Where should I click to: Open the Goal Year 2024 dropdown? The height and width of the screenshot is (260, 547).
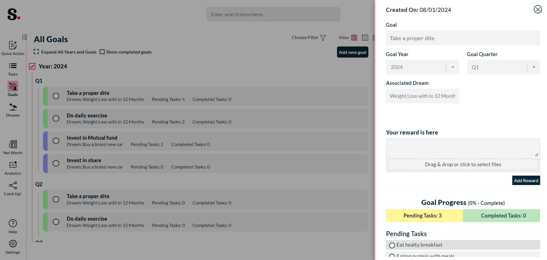coord(423,67)
